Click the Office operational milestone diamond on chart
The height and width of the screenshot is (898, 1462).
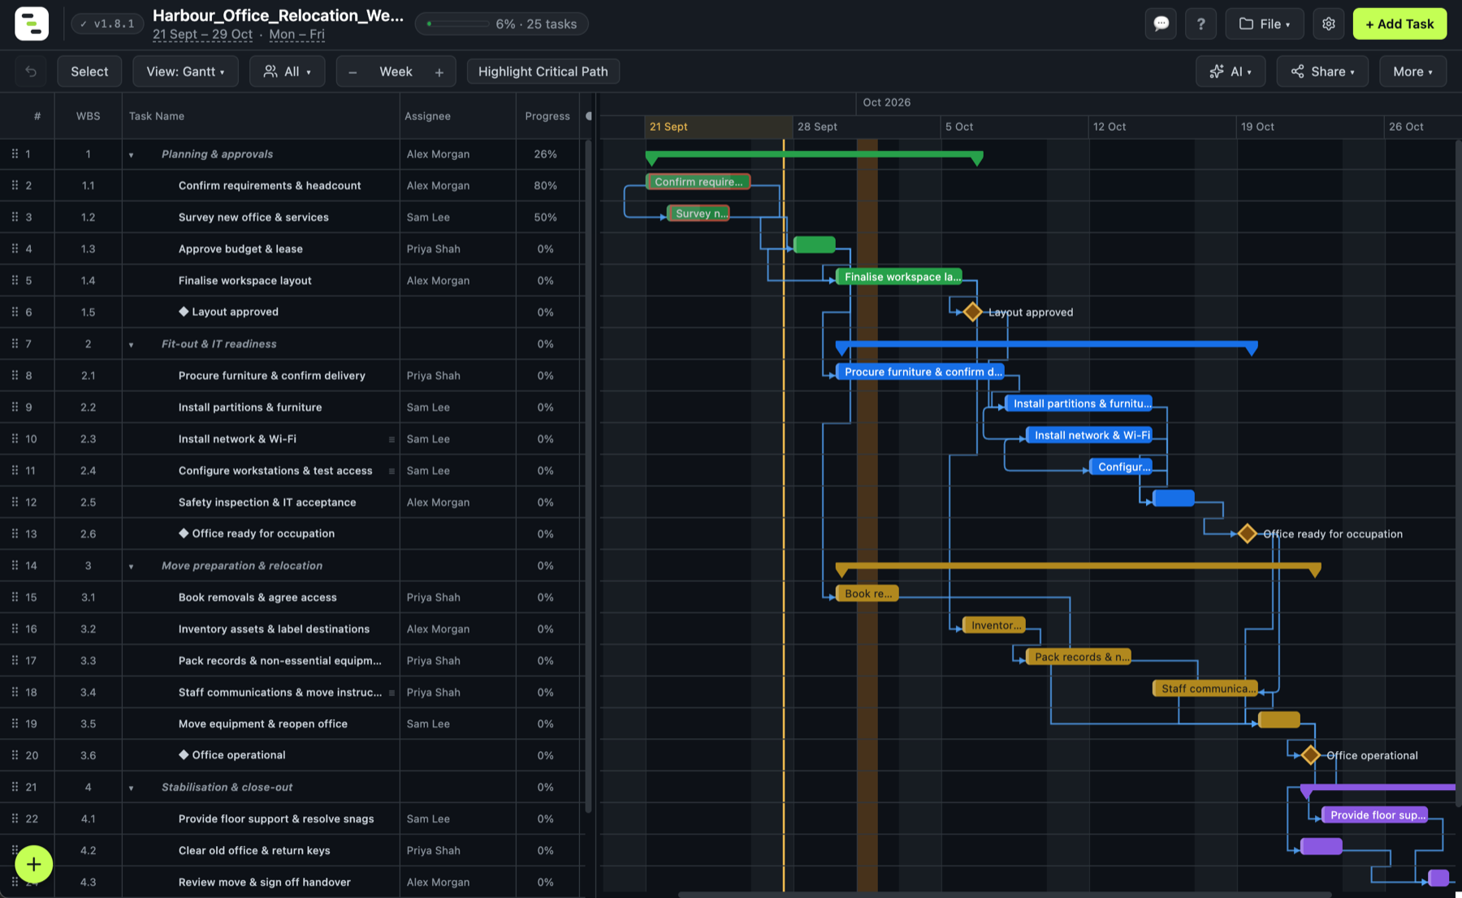coord(1310,755)
